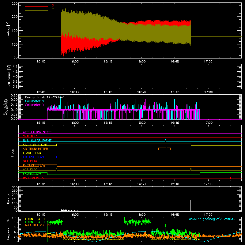Click the 16:45 time label under Quality plot
245x245 pixels.
point(175,215)
